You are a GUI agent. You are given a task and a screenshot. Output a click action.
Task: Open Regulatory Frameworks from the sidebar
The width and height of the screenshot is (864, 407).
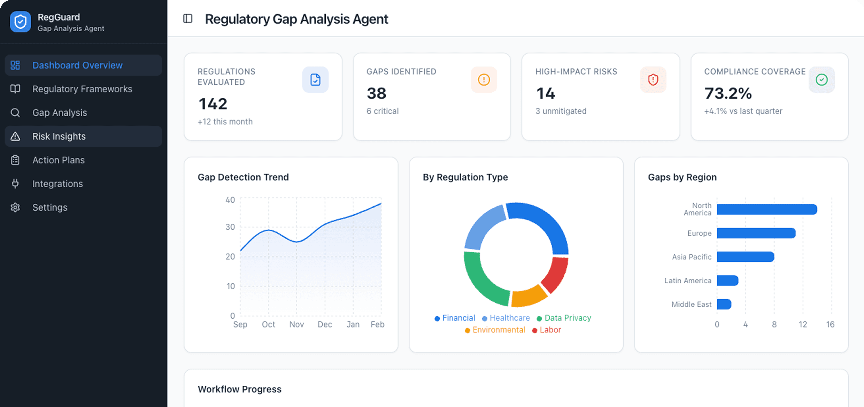tap(82, 89)
